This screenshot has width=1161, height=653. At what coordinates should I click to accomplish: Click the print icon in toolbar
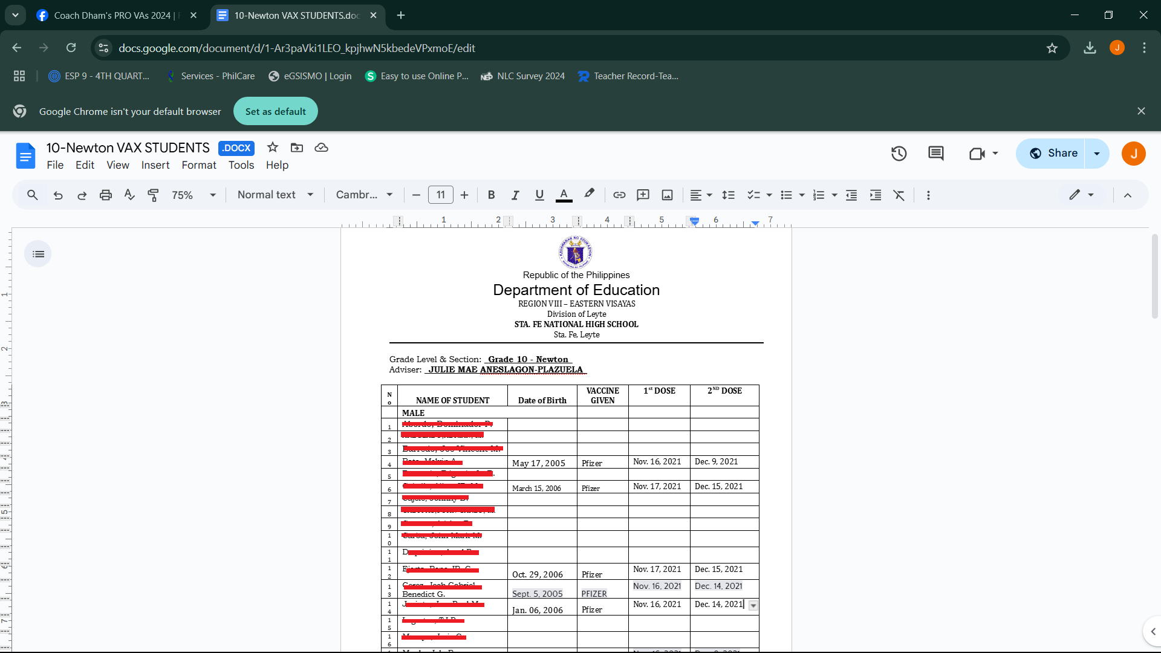106,195
